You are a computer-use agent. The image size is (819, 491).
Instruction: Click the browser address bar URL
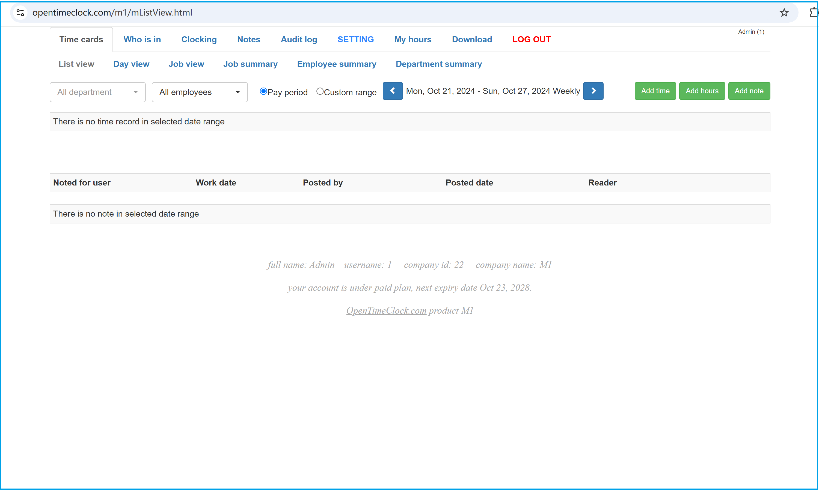click(x=112, y=13)
